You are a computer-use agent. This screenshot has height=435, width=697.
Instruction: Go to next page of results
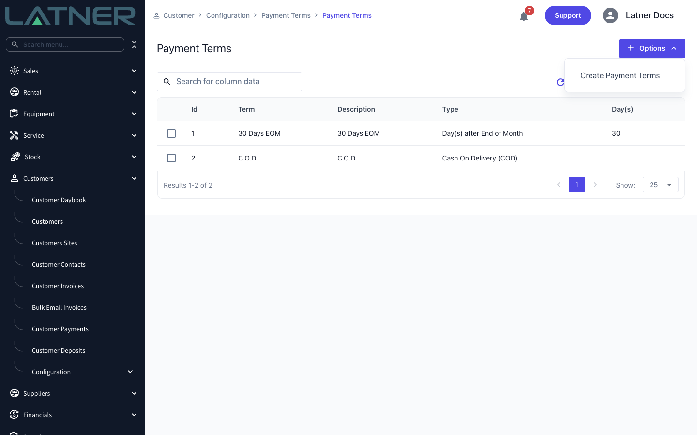coord(595,185)
